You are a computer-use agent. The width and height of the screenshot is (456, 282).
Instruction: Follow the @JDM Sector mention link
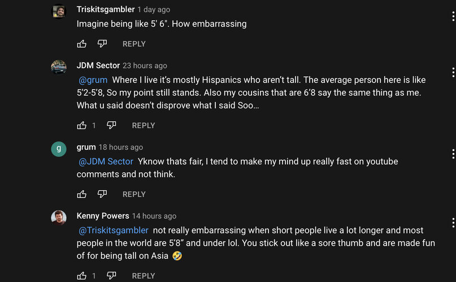pos(106,161)
